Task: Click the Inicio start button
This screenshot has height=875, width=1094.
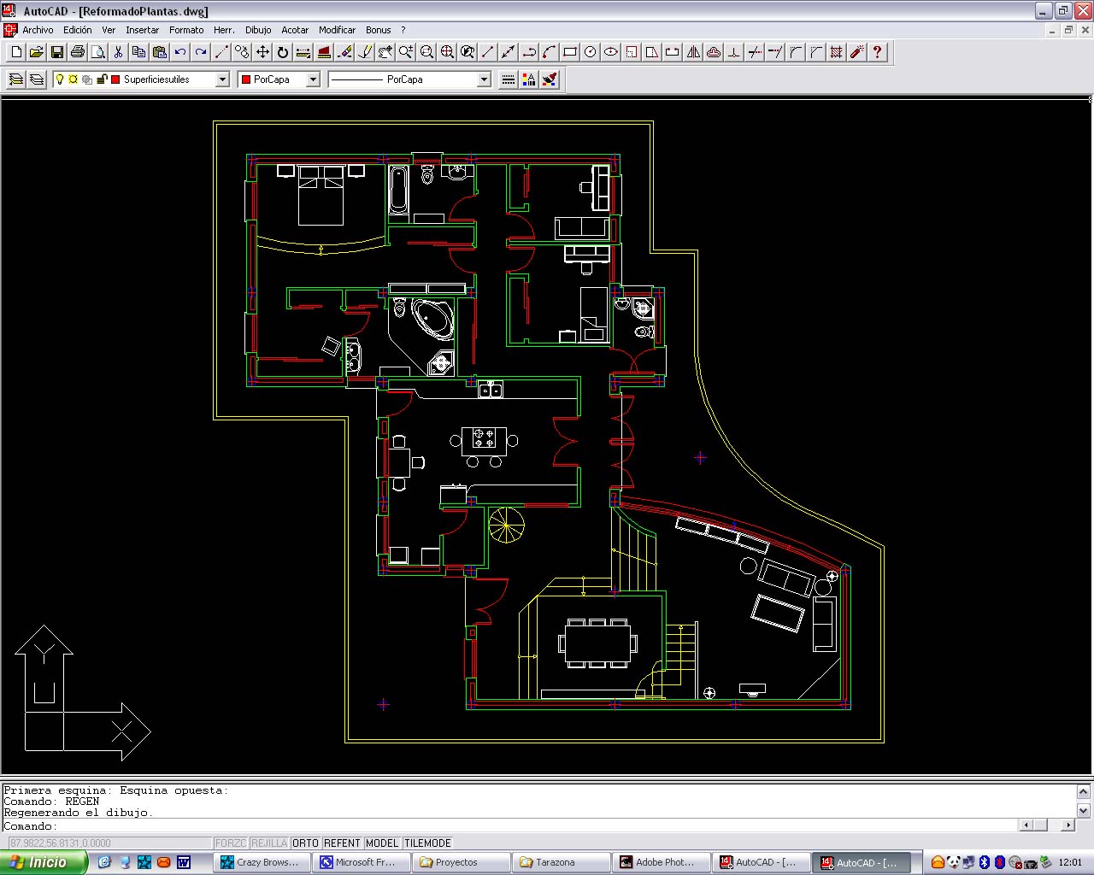Action: pyautogui.click(x=43, y=862)
